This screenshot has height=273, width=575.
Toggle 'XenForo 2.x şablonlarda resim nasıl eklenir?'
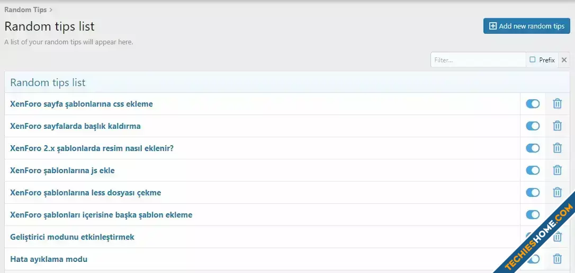point(533,148)
